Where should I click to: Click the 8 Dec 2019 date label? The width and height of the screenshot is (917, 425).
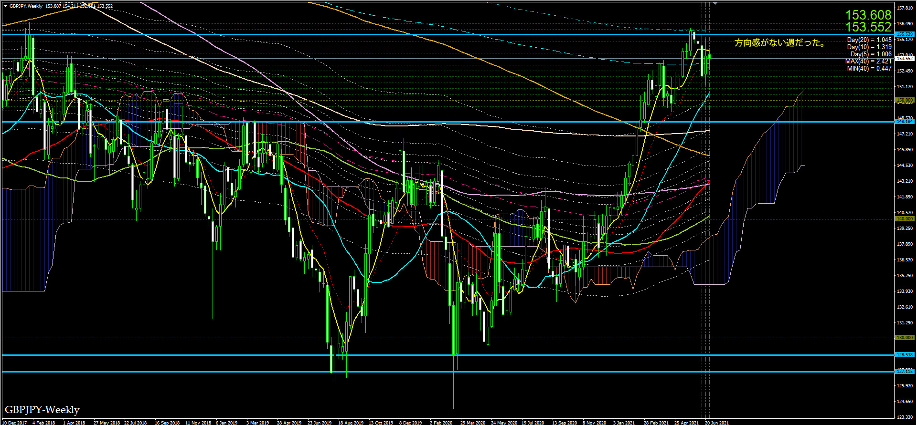click(410, 423)
